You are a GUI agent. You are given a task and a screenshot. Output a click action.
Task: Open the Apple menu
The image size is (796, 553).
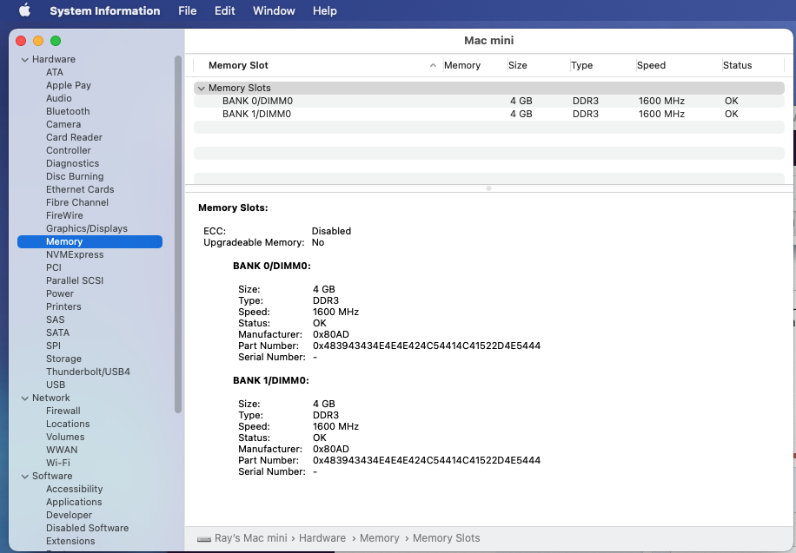25,10
